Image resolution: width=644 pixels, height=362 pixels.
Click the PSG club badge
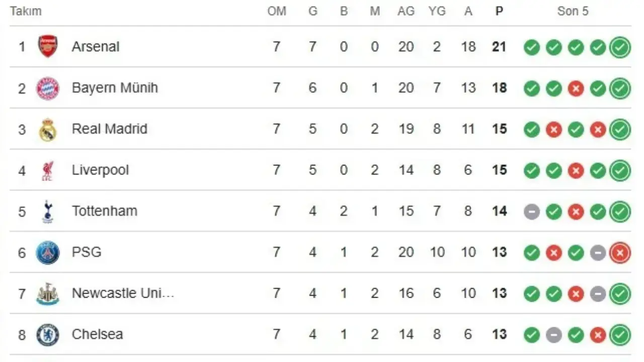point(48,252)
